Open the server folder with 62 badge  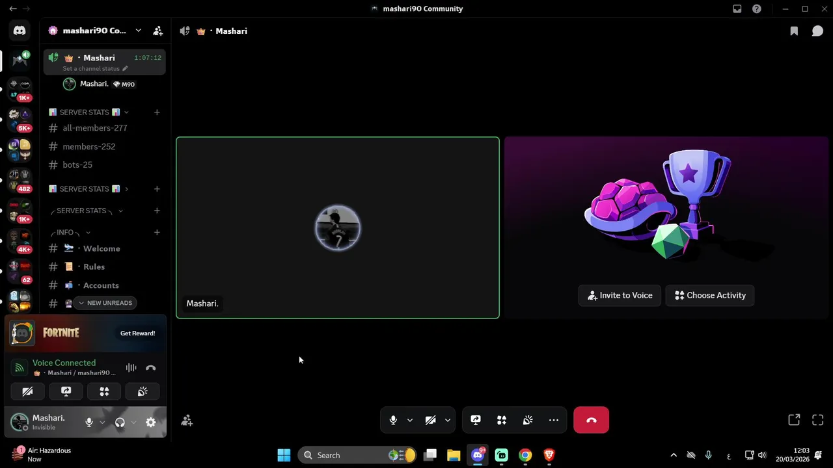tap(20, 272)
